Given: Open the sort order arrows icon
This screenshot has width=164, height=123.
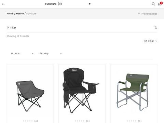Looking at the screenshot, I should (x=155, y=28).
